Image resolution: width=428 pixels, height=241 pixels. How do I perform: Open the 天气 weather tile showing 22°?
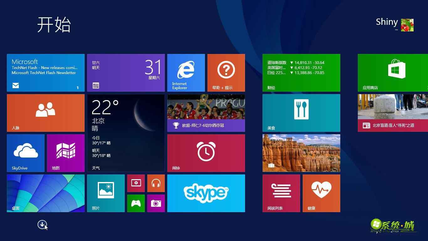pos(126,133)
